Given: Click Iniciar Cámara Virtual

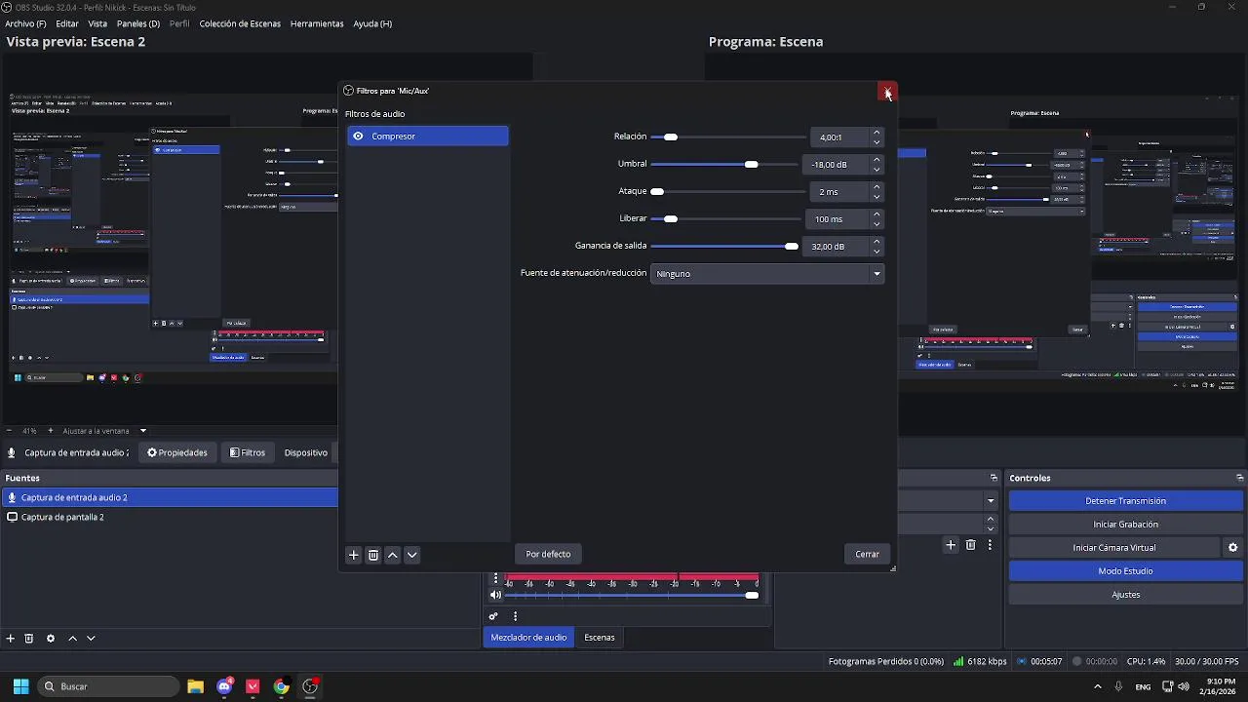Looking at the screenshot, I should click(1114, 548).
